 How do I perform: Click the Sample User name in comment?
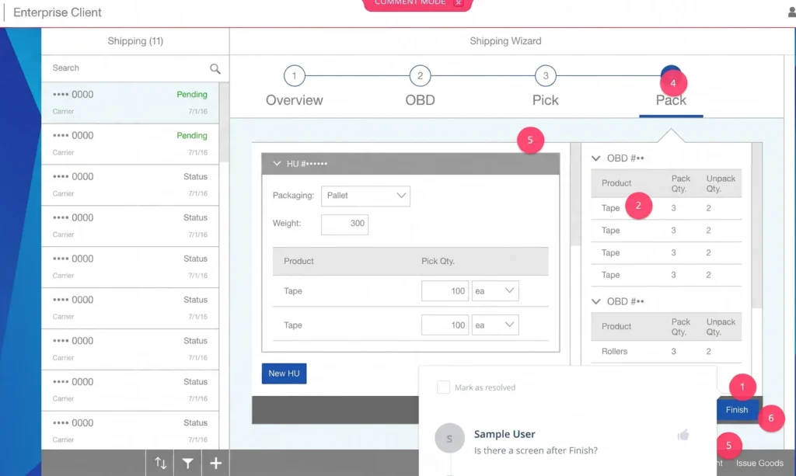tap(504, 434)
